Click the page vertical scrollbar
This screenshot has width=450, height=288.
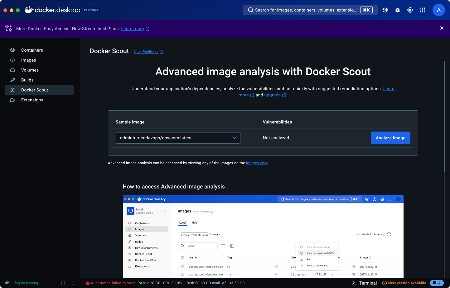(444, 116)
